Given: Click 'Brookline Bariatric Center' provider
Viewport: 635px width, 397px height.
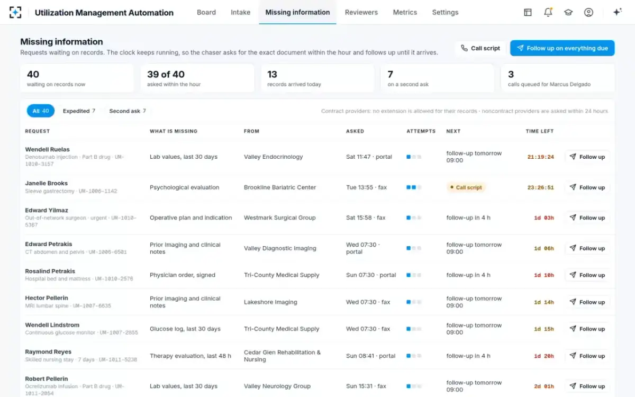Looking at the screenshot, I should click(280, 187).
